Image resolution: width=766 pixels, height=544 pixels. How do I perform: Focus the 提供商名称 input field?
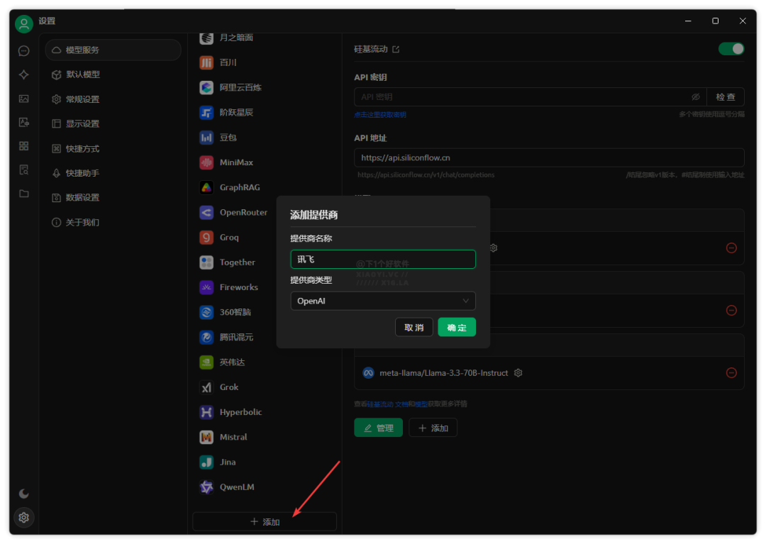(x=383, y=260)
